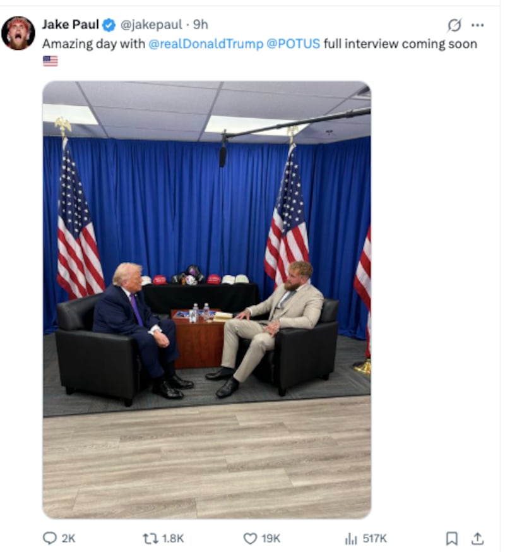Open Jake Paul's profile picture avatar
Image resolution: width=505 pixels, height=552 pixels.
tap(18, 33)
